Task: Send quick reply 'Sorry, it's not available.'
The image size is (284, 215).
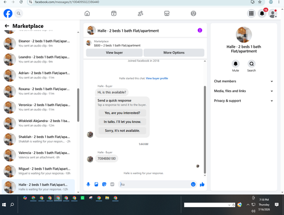Action: 122,130
